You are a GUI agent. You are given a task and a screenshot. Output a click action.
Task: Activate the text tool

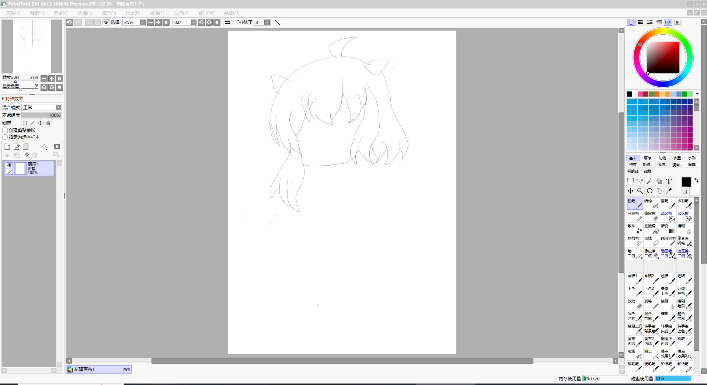[669, 181]
